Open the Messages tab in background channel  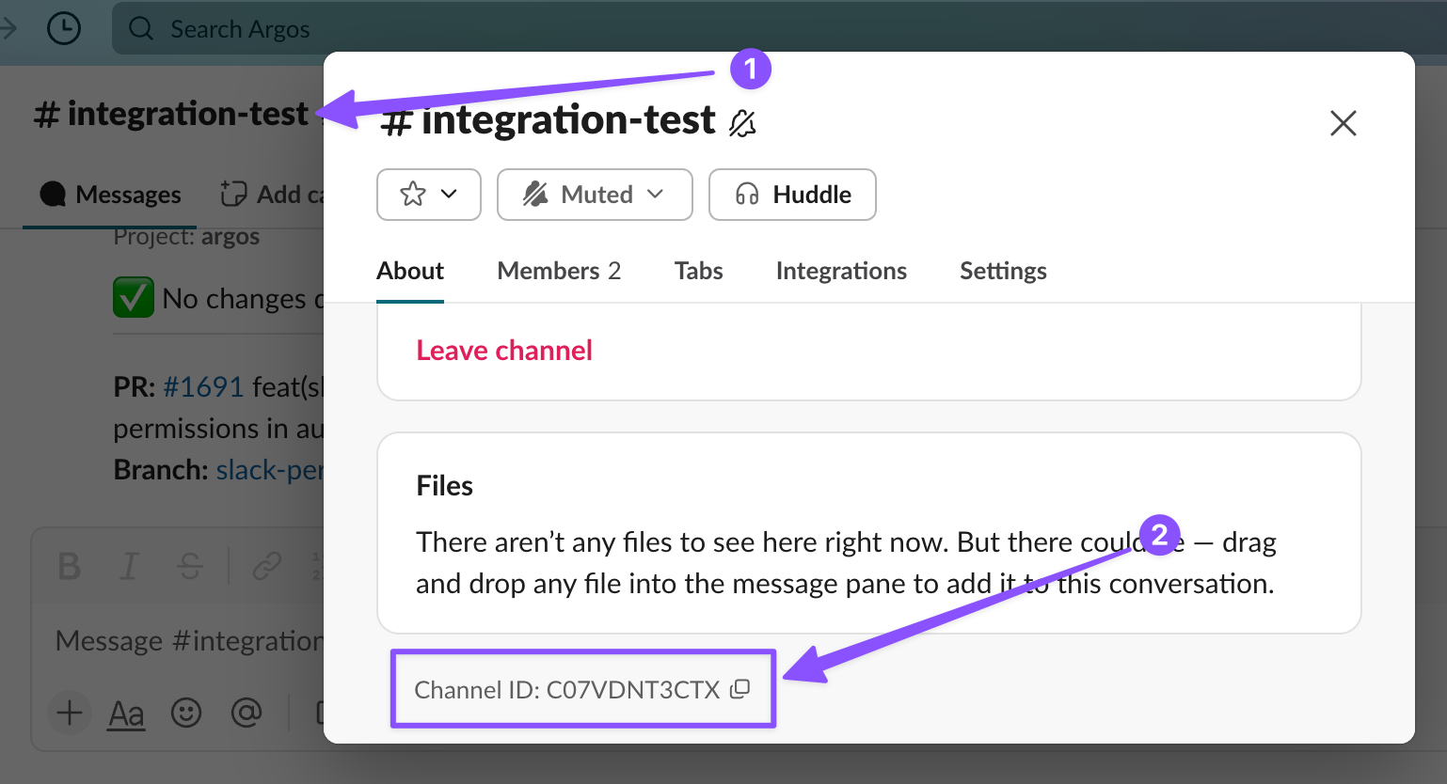click(x=110, y=195)
